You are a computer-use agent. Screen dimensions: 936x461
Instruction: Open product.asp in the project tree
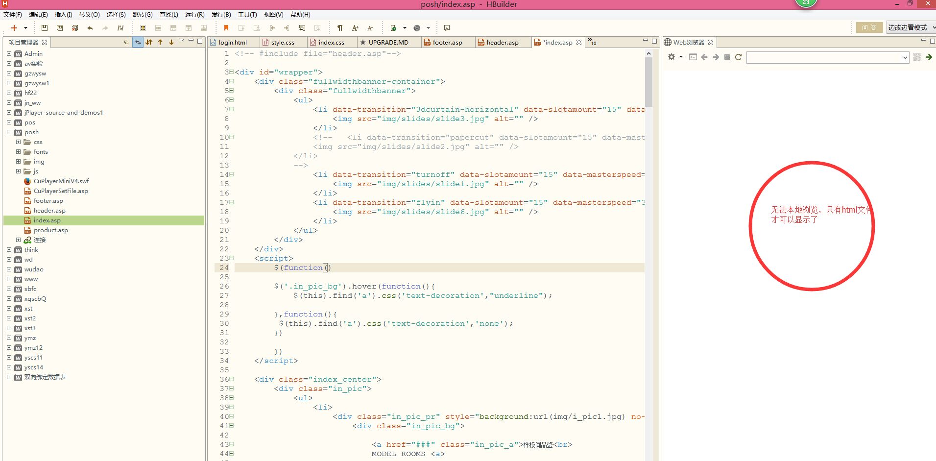pyautogui.click(x=50, y=230)
